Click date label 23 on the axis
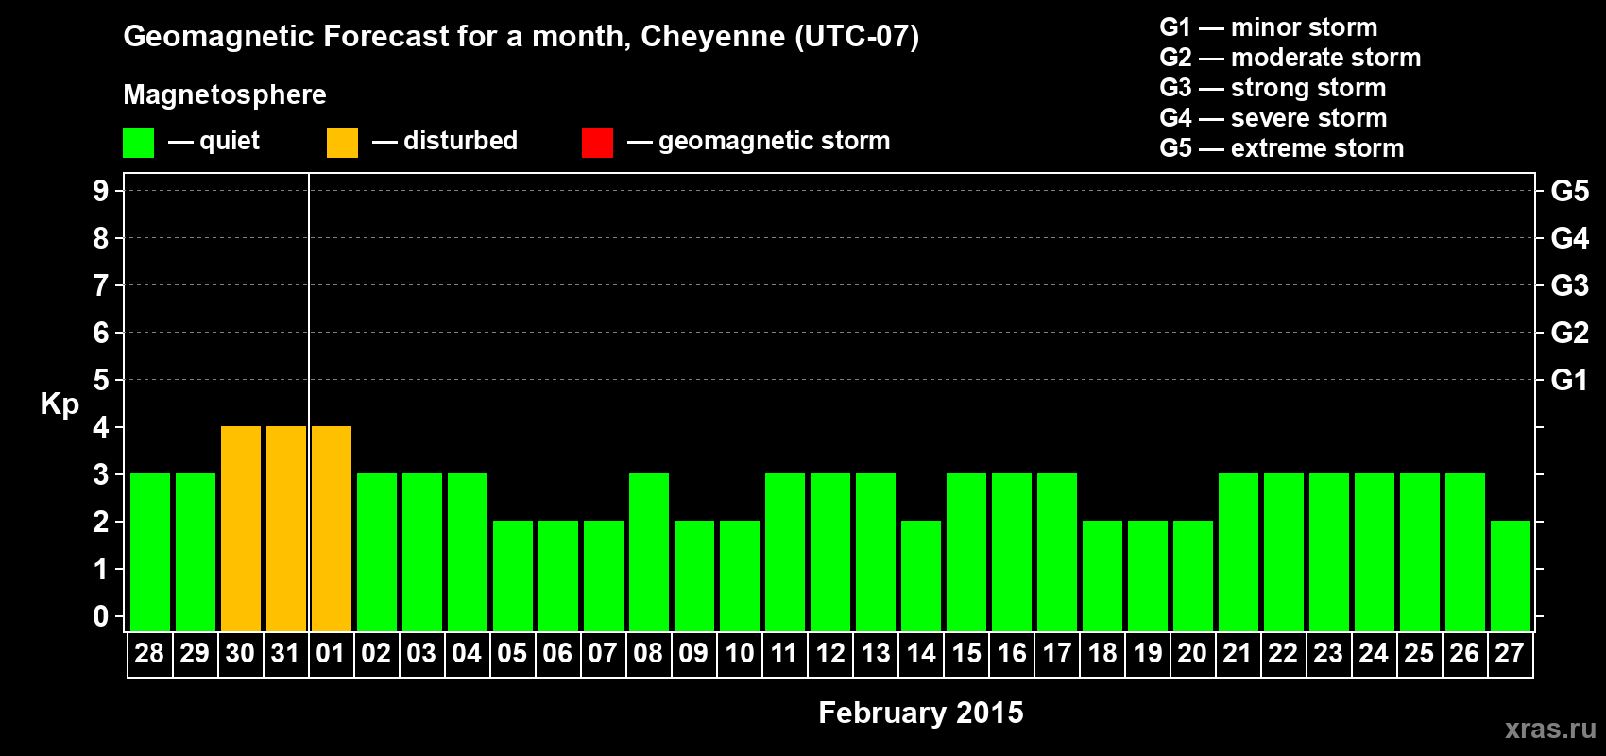1606x756 pixels. (1328, 653)
